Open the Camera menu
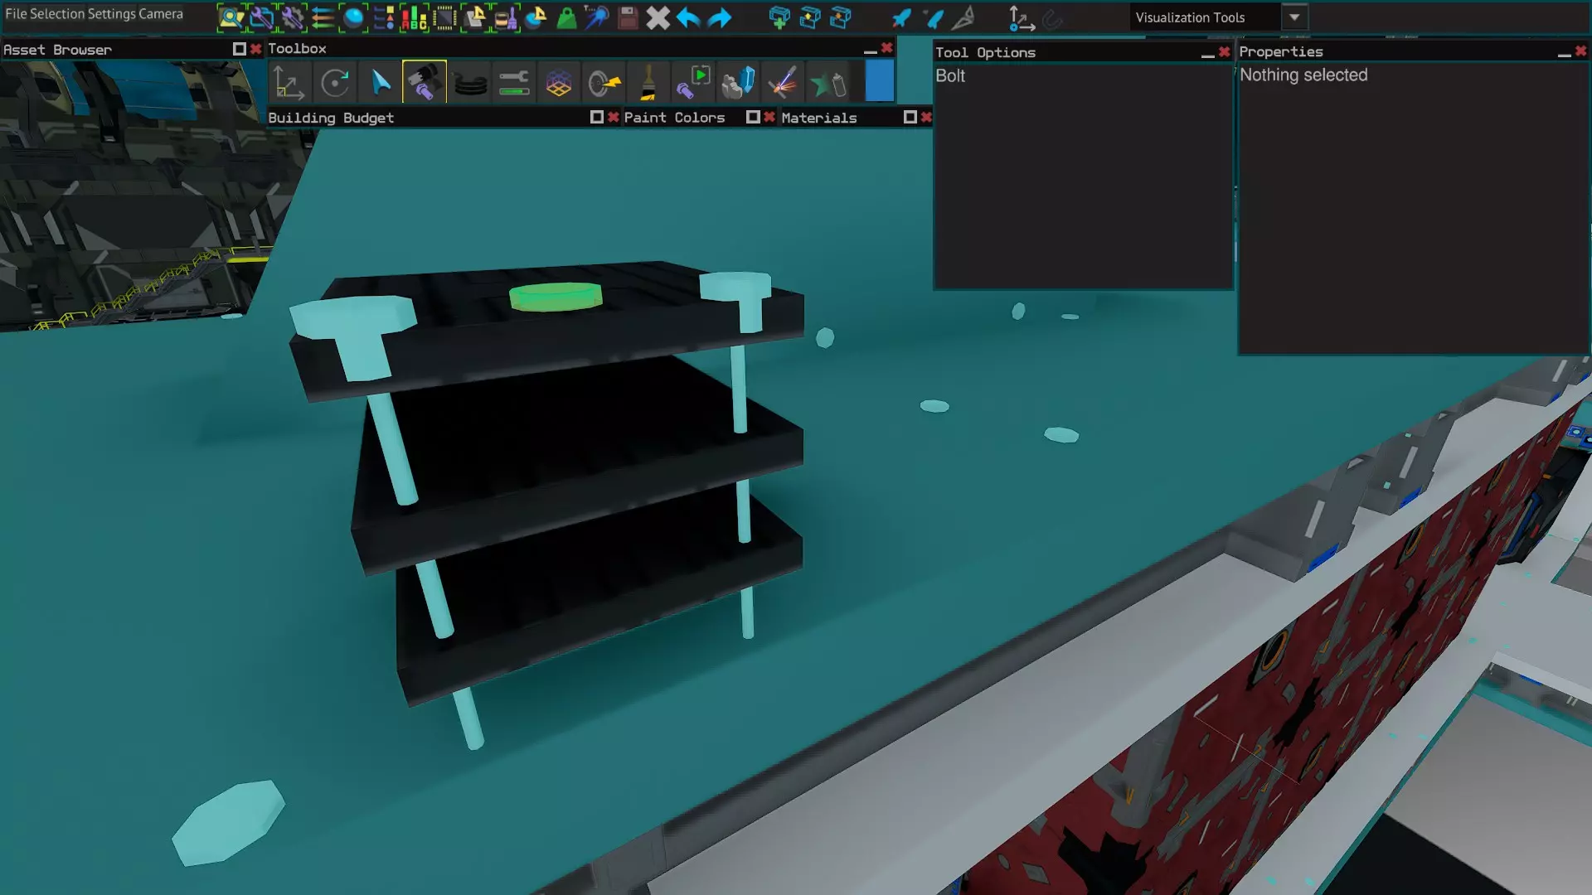This screenshot has width=1592, height=895. point(161,14)
